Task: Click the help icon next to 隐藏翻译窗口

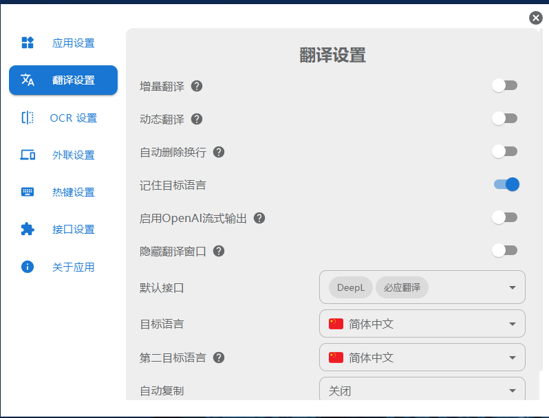Action: pos(219,251)
